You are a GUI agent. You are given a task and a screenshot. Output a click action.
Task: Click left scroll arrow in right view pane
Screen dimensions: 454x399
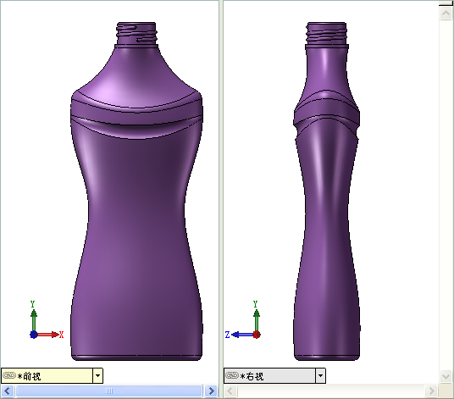pos(230,391)
